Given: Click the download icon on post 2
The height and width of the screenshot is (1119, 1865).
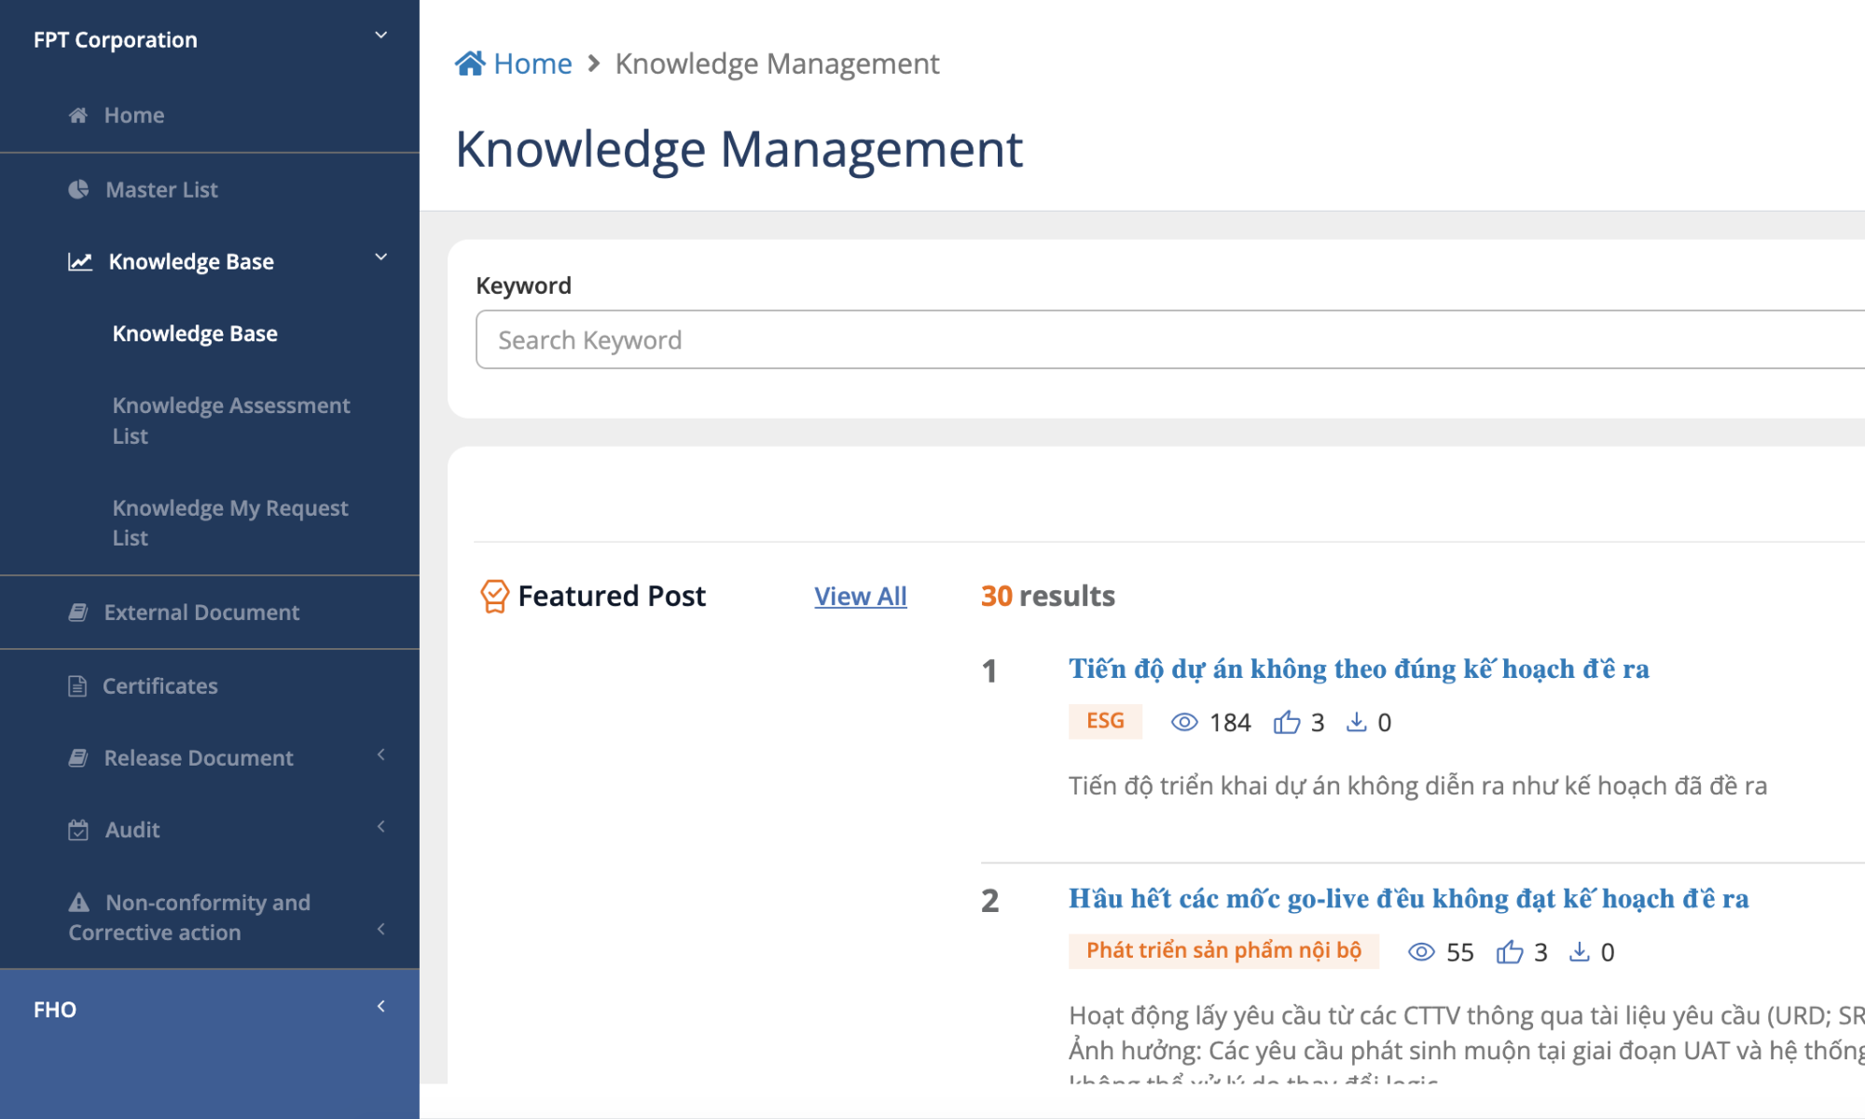Looking at the screenshot, I should coord(1580,951).
